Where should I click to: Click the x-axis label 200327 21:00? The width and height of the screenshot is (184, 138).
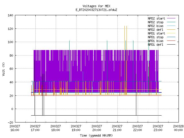coord(117,128)
